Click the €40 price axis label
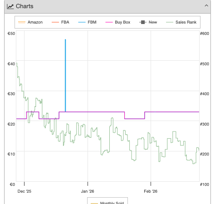This screenshot has width=215, height=204. point(11,64)
